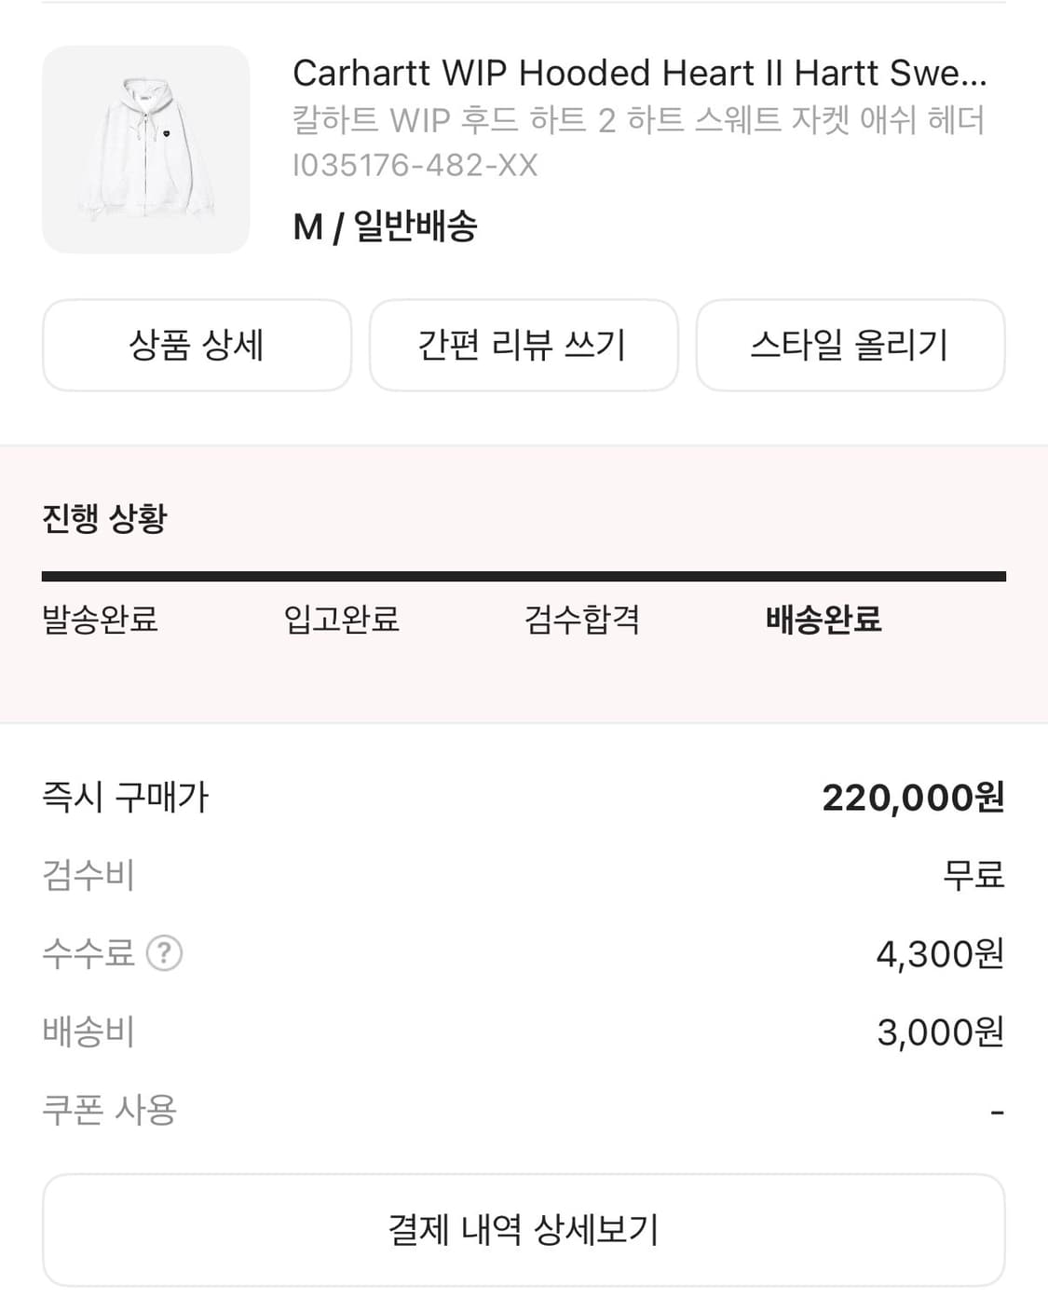The height and width of the screenshot is (1312, 1048).
Task: Select the 입고완료 progress step
Action: tap(342, 619)
